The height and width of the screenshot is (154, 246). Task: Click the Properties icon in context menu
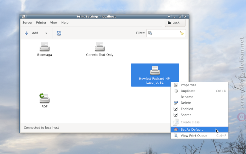(x=176, y=85)
